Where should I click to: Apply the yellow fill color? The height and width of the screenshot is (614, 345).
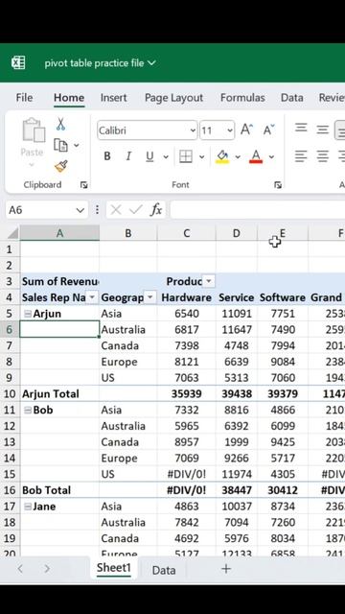point(222,156)
